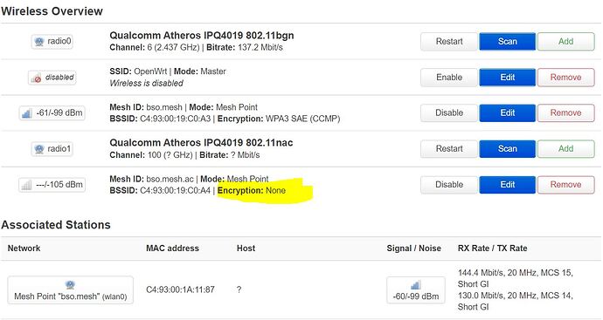Remove the OpenWrt SSID network

[565, 78]
